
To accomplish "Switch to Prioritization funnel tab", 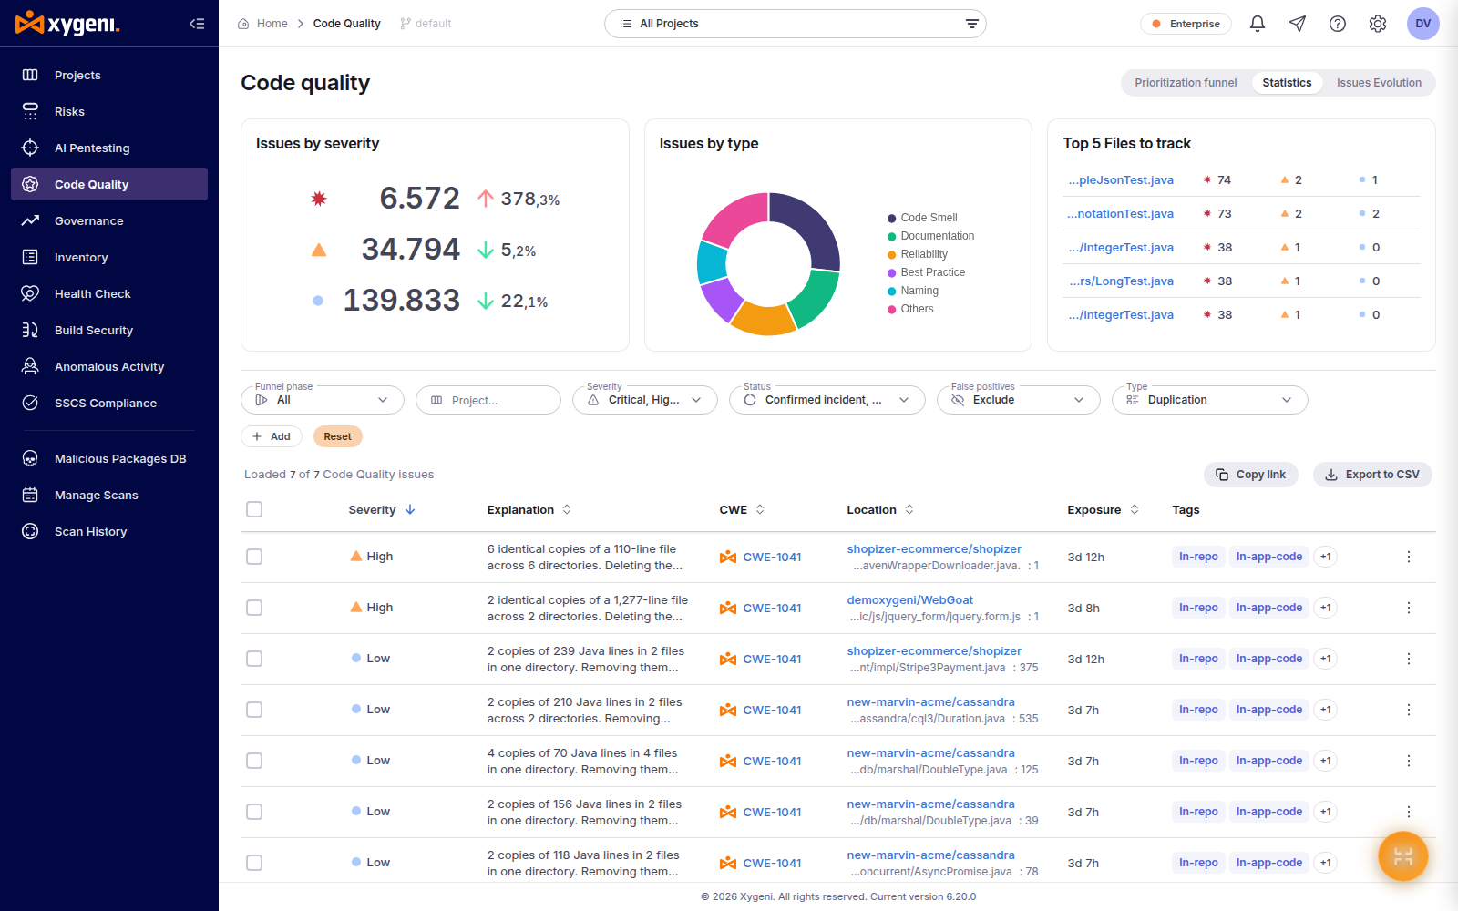I will tap(1186, 83).
